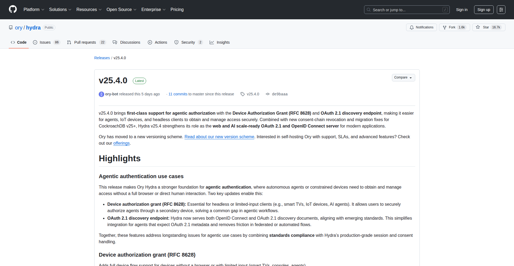The height and width of the screenshot is (266, 514).
Task: Click the GitHub home logo
Action: (x=13, y=9)
